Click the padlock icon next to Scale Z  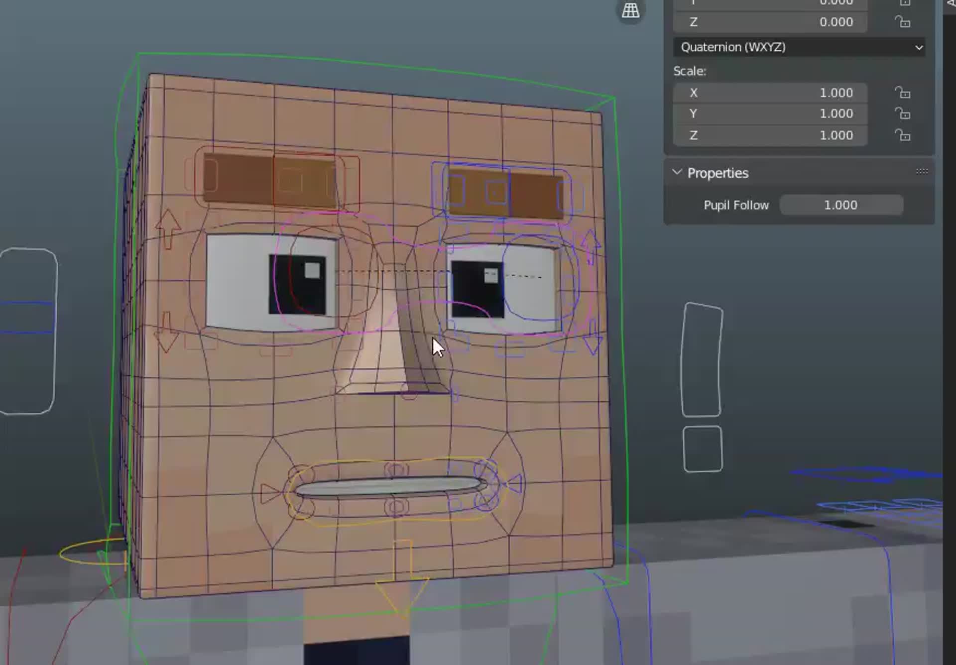[903, 135]
